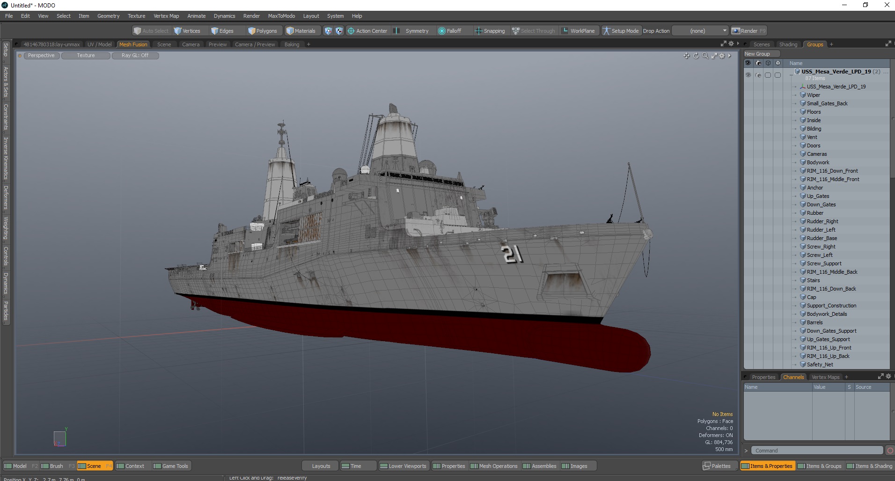Click the viewport pan/move icon
Image resolution: width=895 pixels, height=481 pixels.
[x=686, y=56]
